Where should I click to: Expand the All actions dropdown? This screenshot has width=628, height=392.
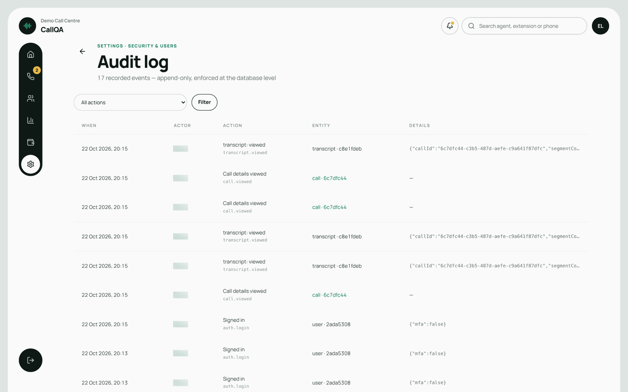pyautogui.click(x=130, y=102)
